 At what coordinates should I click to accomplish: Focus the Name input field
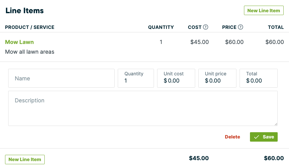(61, 79)
